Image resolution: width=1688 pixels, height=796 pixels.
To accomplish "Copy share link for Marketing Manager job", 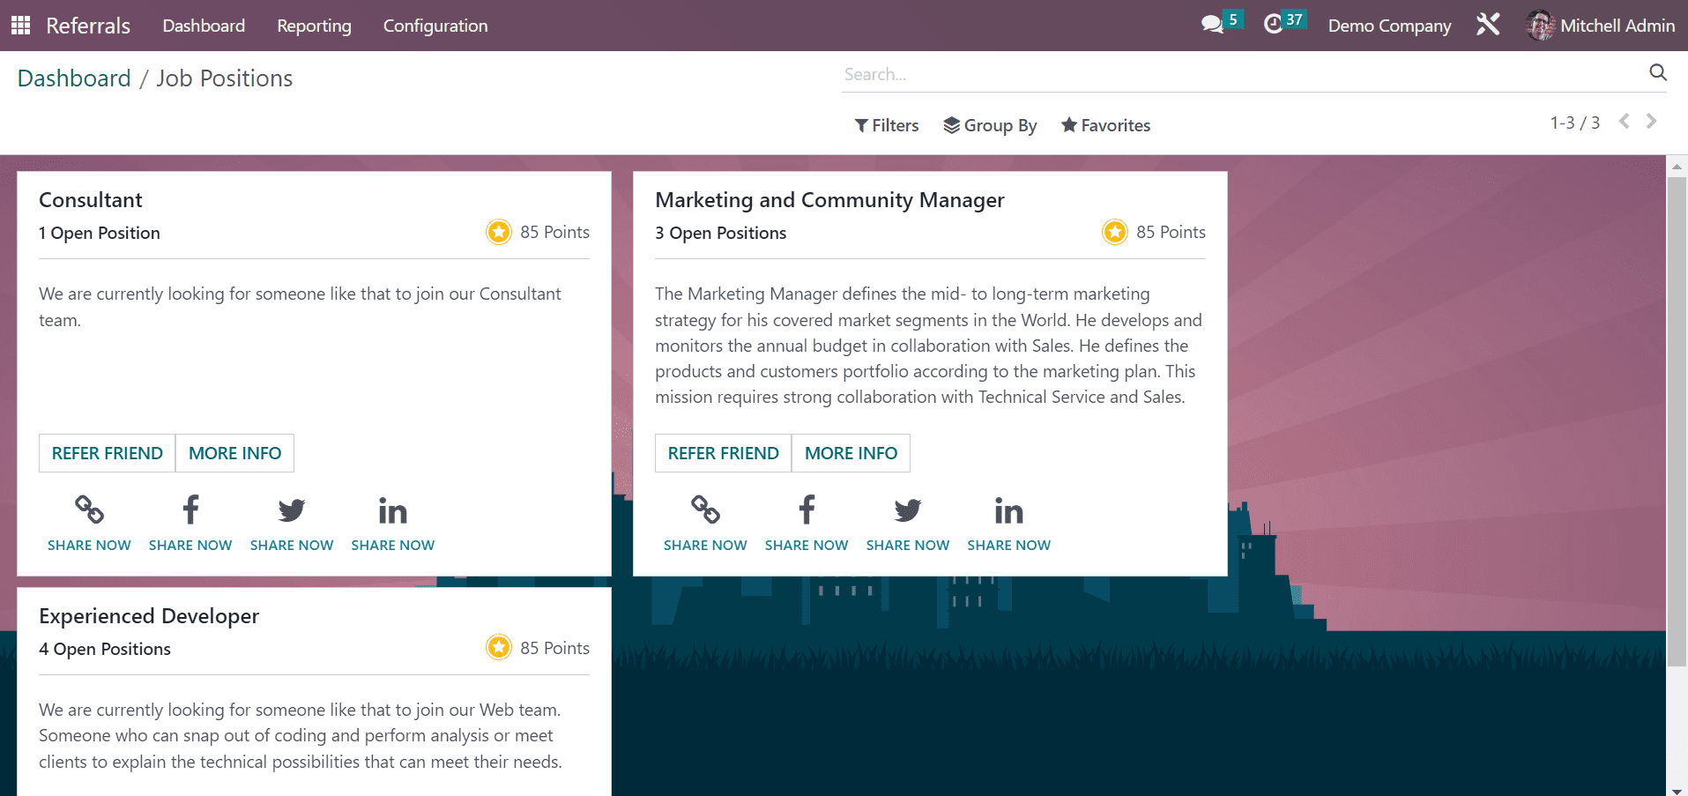I will [705, 510].
